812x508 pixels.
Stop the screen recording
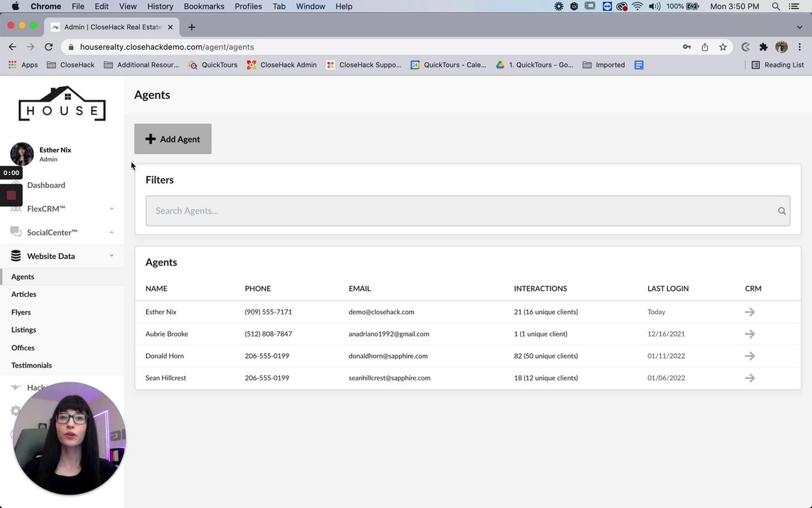pos(11,195)
